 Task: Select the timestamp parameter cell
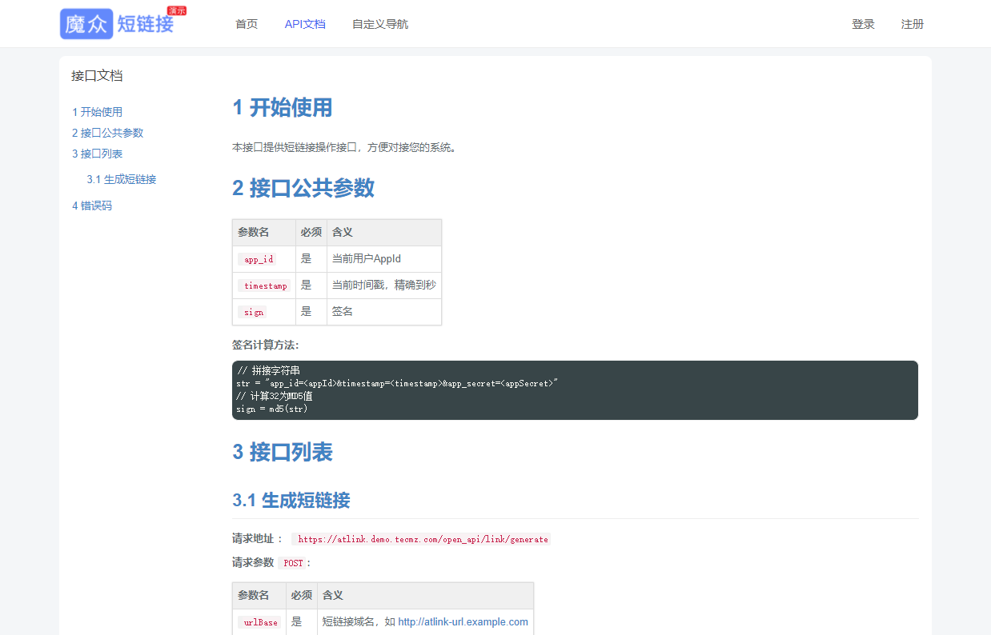coord(264,286)
